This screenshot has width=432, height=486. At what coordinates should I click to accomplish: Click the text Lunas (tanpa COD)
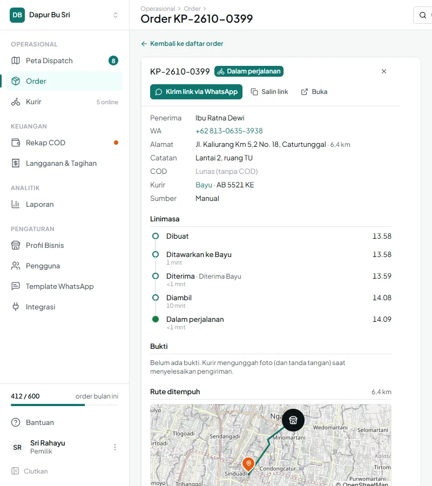227,171
